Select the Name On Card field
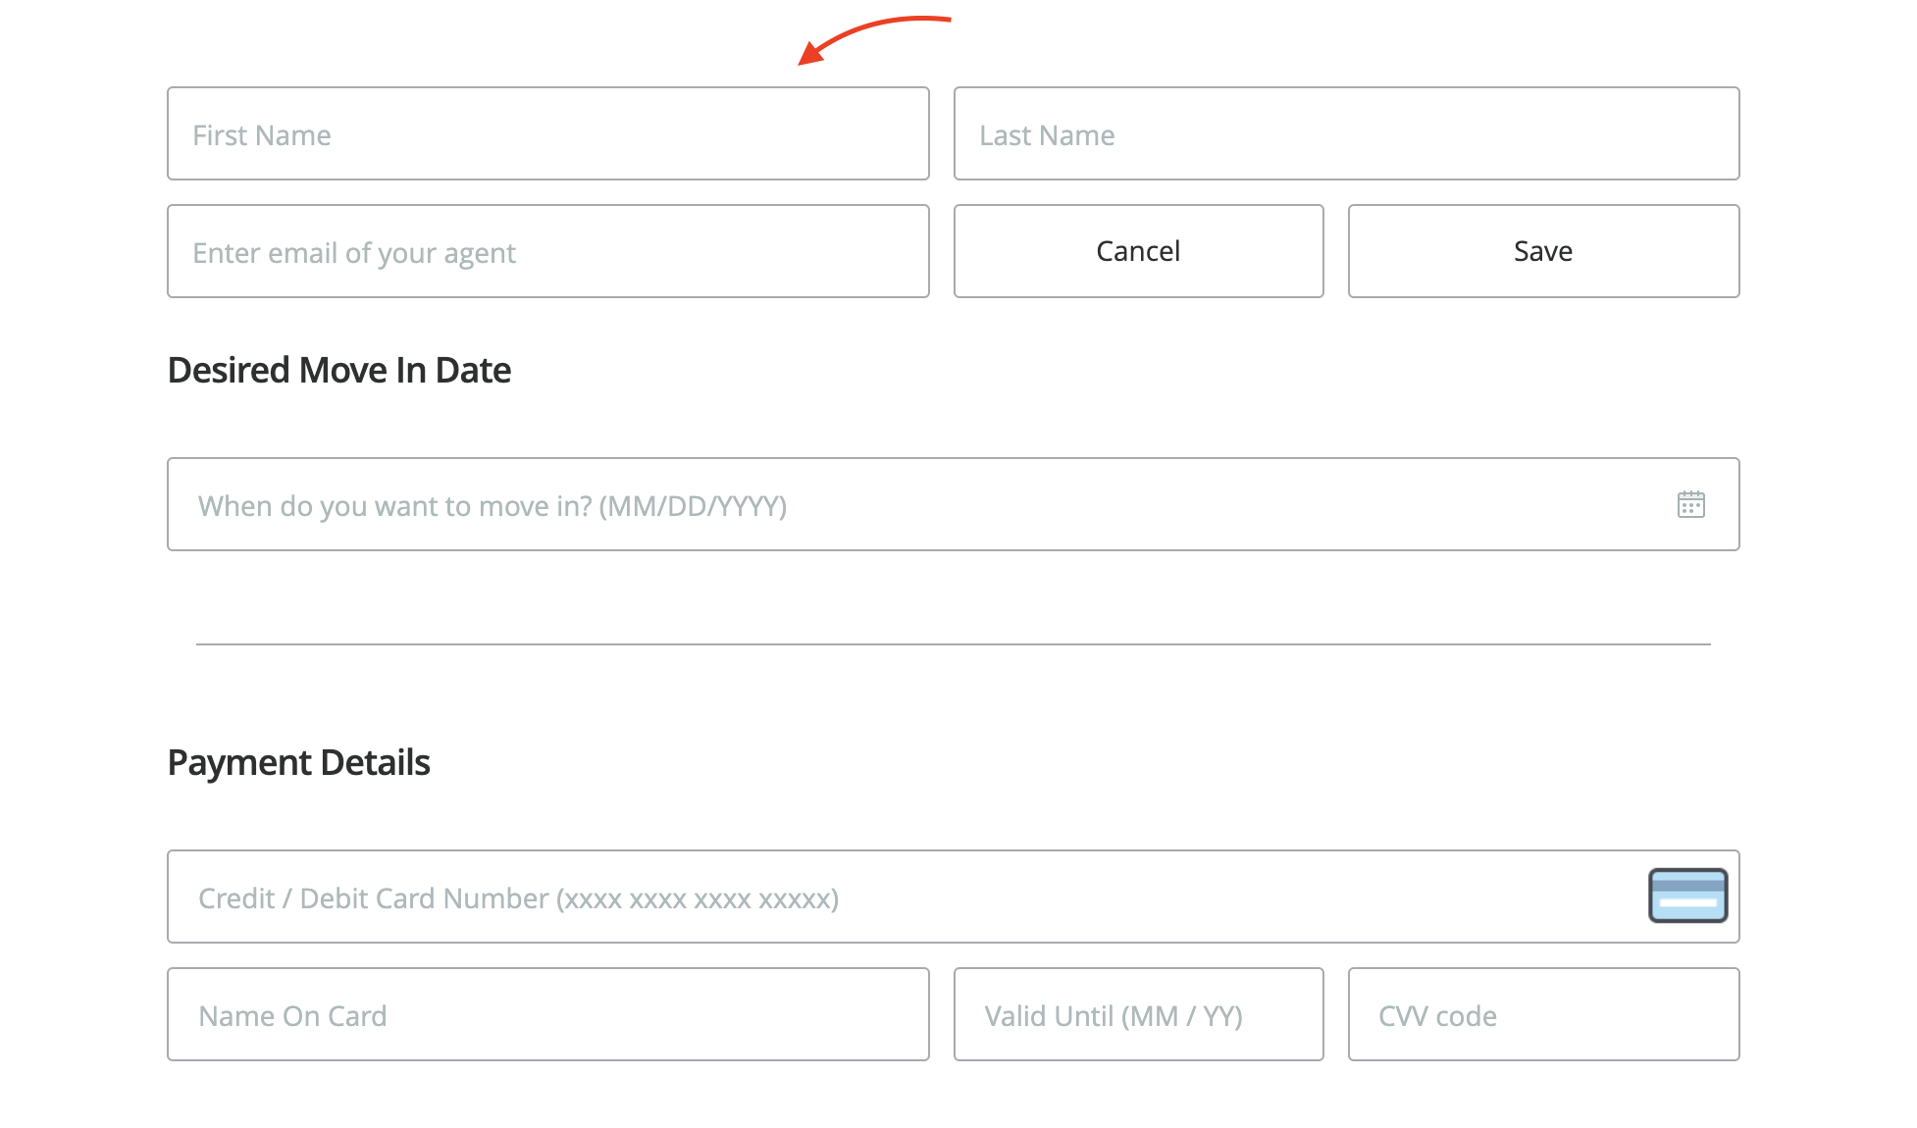1917x1128 pixels. coord(547,1014)
